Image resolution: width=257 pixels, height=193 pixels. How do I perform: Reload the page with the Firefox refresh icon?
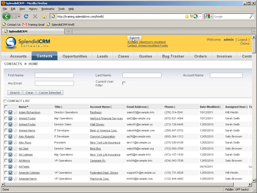tap(26, 16)
